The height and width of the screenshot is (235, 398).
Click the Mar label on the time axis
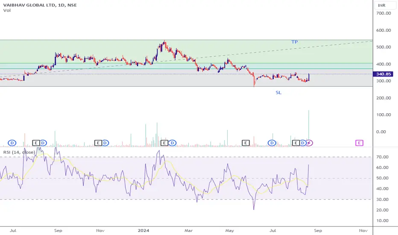coord(188,231)
